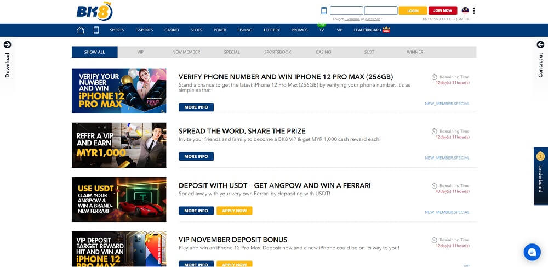Open the E-Sports menu

144,30
